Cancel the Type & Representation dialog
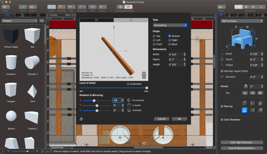Screen dimensions: 267x154 coord(162,119)
